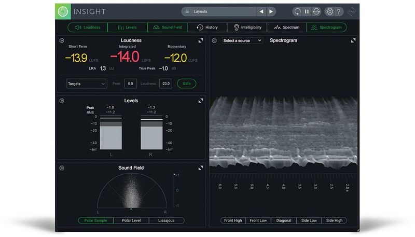Image resolution: width=415 pixels, height=237 pixels.
Task: Open the Targets dropdown
Action: [87, 83]
